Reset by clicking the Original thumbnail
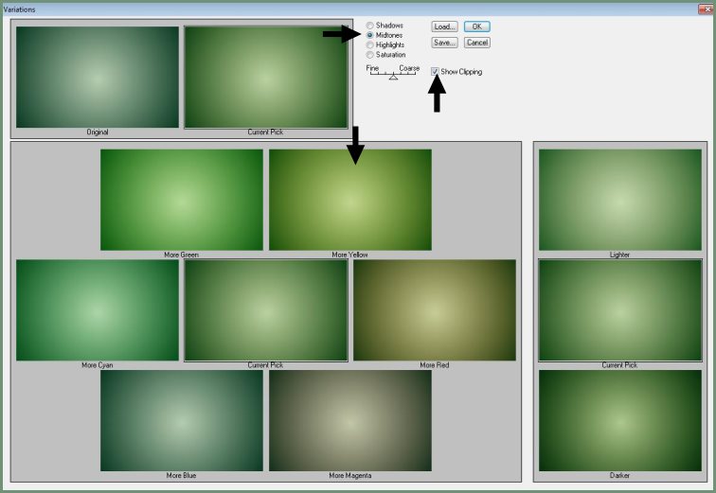716x493 pixels. (98, 77)
